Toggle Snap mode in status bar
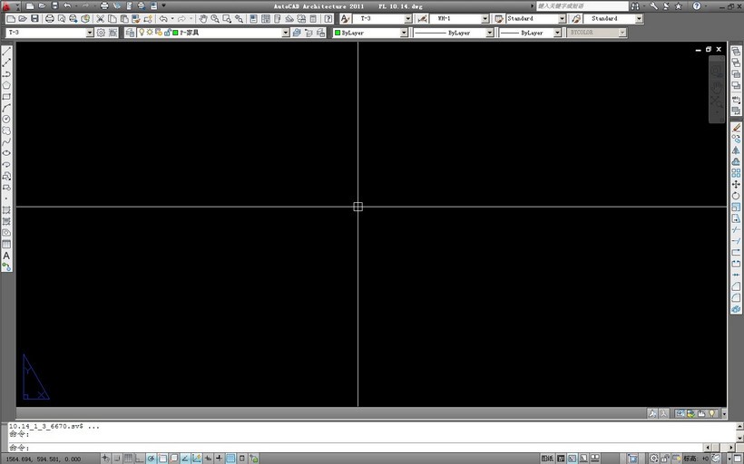 [x=117, y=458]
